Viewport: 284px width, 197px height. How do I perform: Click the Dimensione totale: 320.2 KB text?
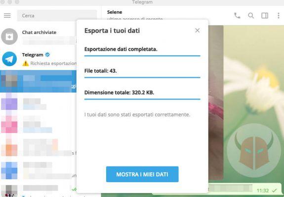pos(119,93)
